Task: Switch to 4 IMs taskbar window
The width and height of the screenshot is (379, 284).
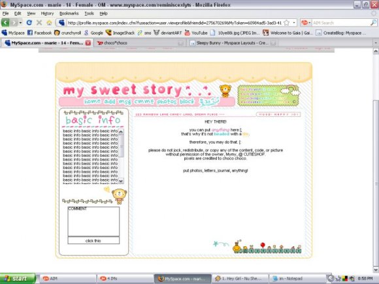Action: coord(125,278)
